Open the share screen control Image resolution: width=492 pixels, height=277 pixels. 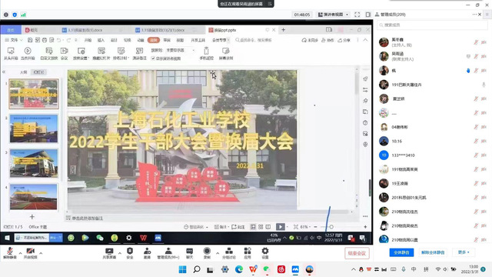click(109, 251)
